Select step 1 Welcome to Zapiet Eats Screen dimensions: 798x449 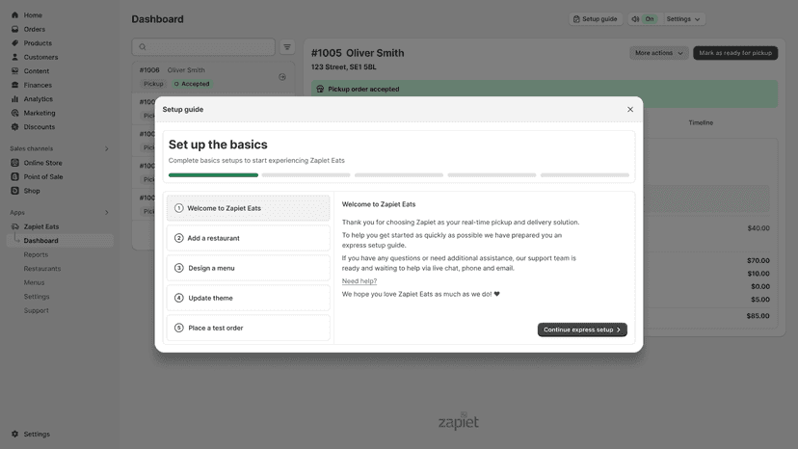click(x=248, y=208)
